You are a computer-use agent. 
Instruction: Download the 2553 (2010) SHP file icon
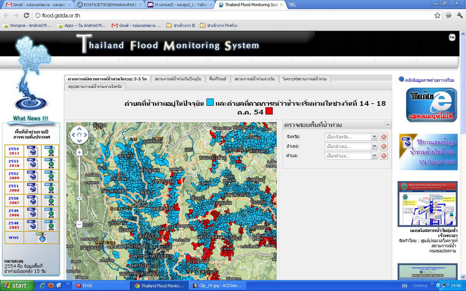pos(50,163)
